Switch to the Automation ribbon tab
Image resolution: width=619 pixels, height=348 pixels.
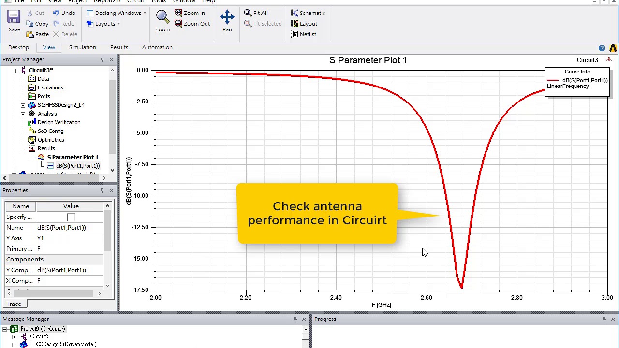[157, 47]
